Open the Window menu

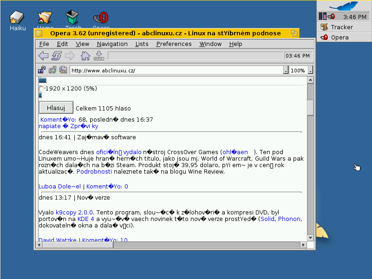click(x=210, y=44)
